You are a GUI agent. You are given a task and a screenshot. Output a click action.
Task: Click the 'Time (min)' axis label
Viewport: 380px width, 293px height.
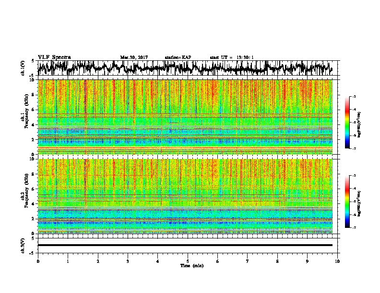coord(192,266)
